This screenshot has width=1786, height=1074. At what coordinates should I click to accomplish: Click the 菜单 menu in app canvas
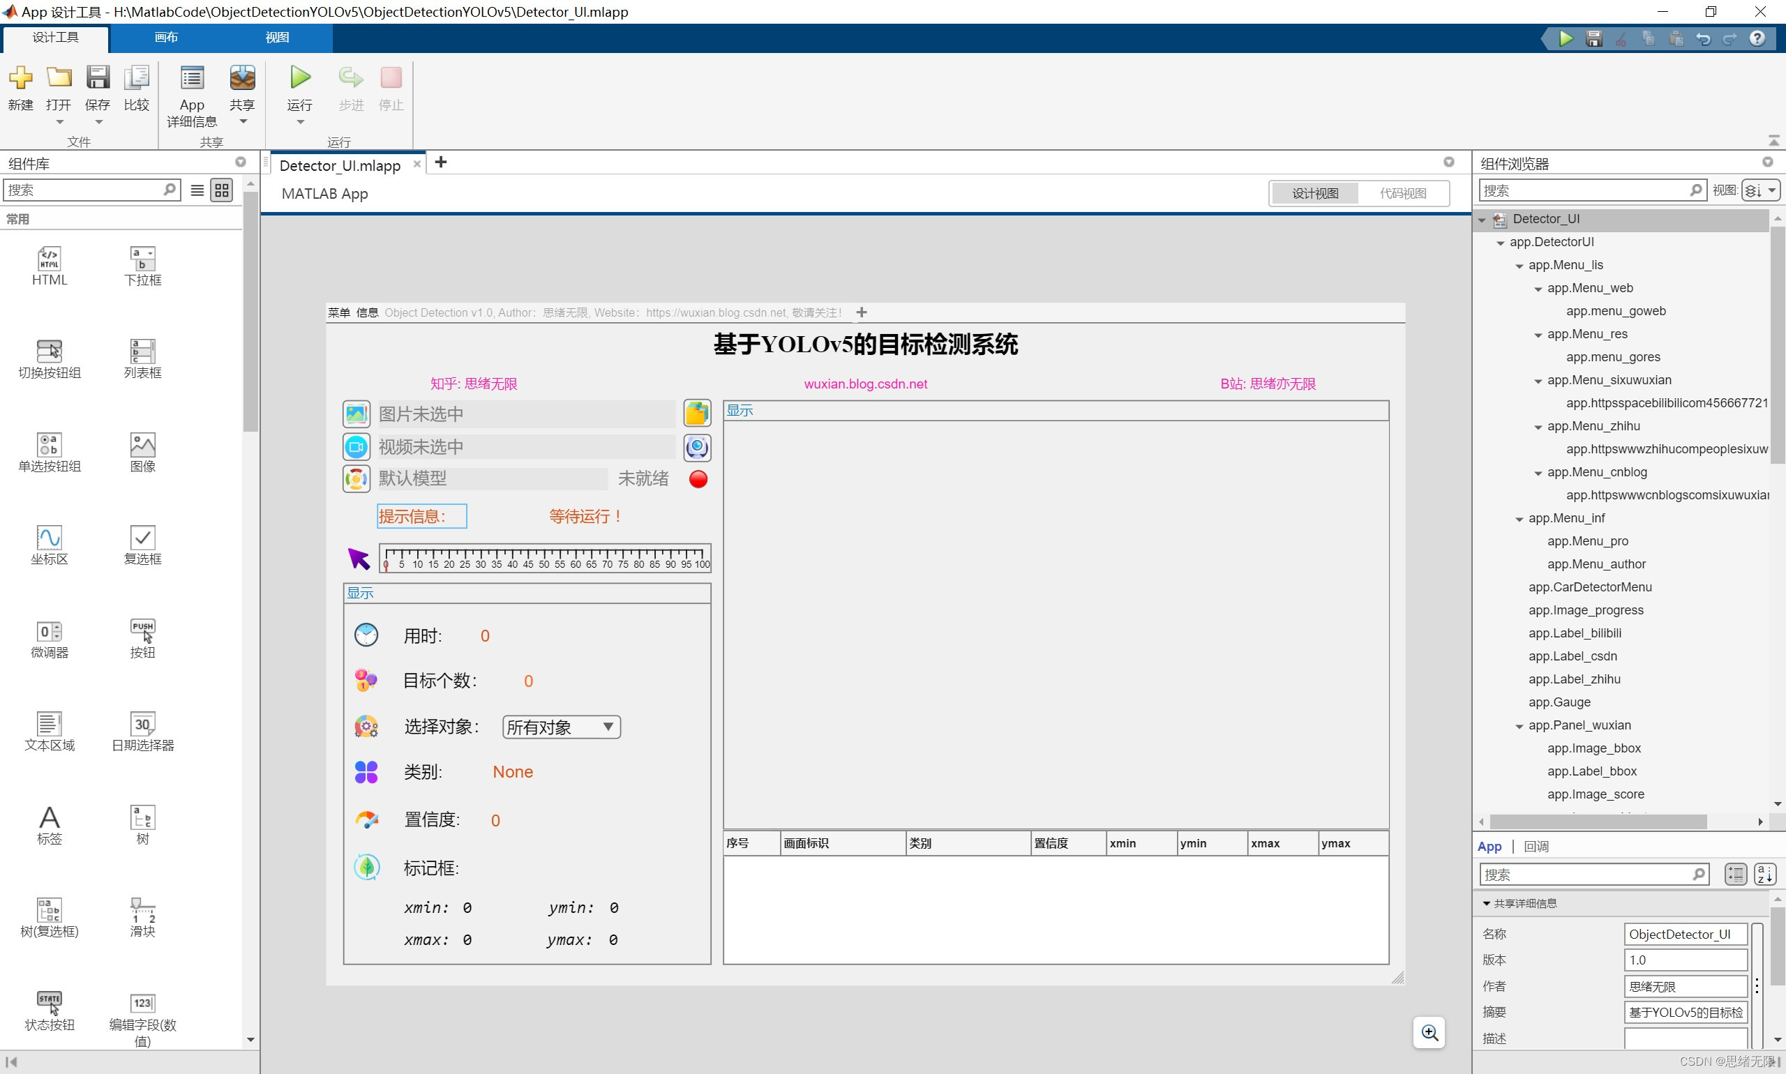[x=339, y=312]
